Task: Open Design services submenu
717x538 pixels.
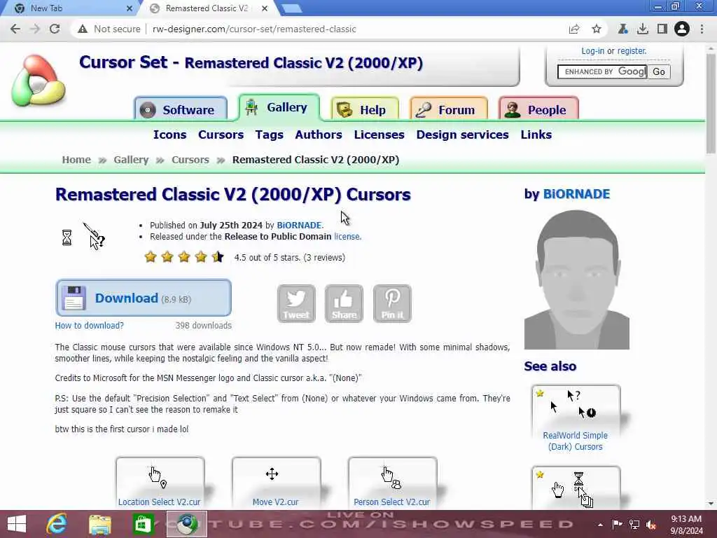Action: coord(462,134)
